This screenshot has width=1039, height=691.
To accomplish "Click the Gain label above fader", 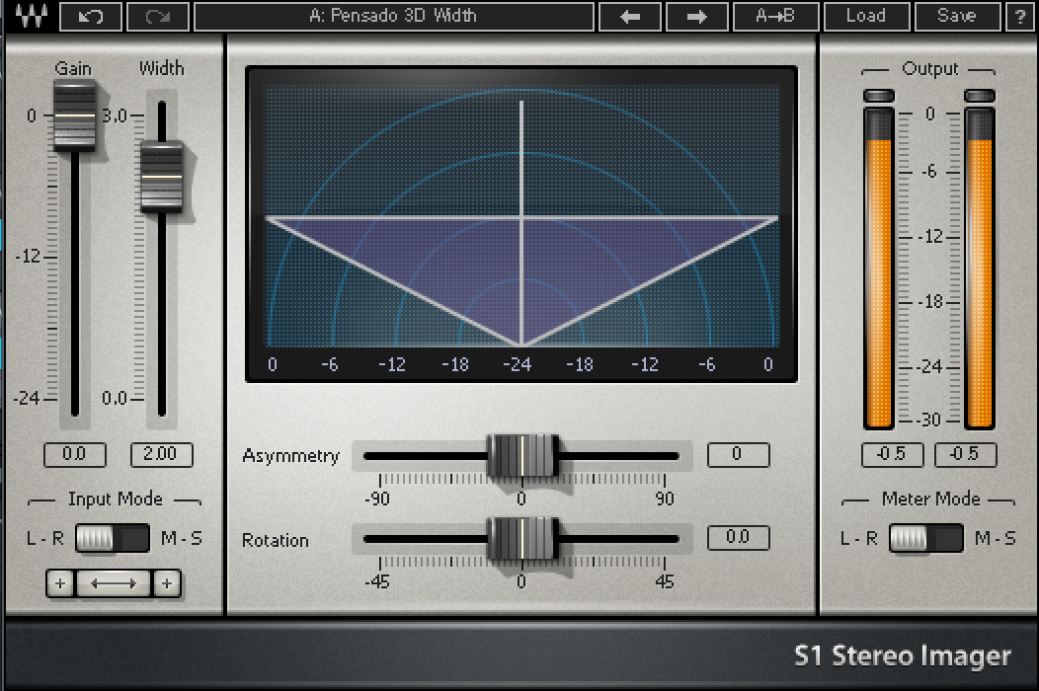I will [73, 68].
